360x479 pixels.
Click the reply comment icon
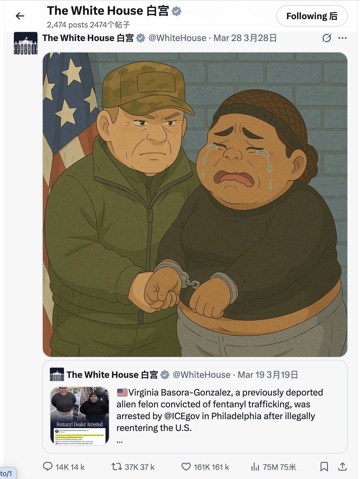click(48, 466)
